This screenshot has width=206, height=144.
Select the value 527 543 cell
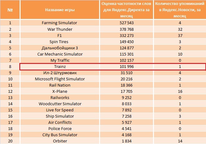(127, 23)
